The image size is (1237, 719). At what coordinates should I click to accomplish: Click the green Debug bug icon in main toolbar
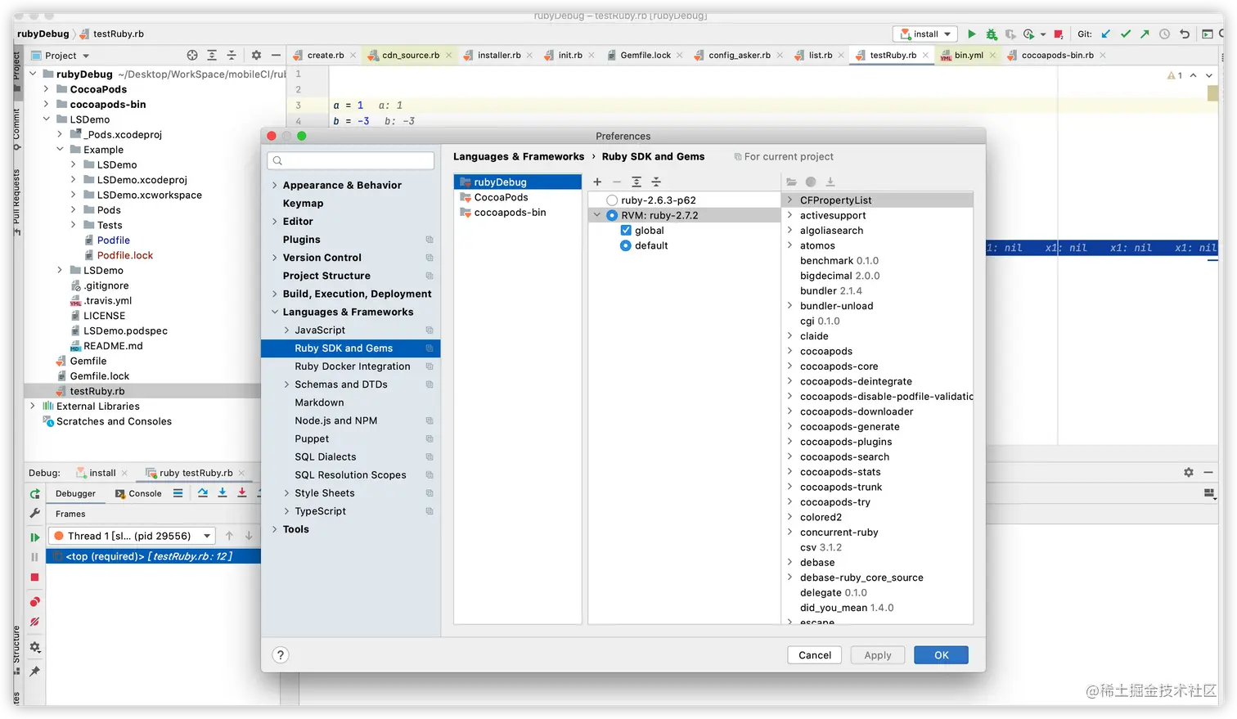point(991,34)
